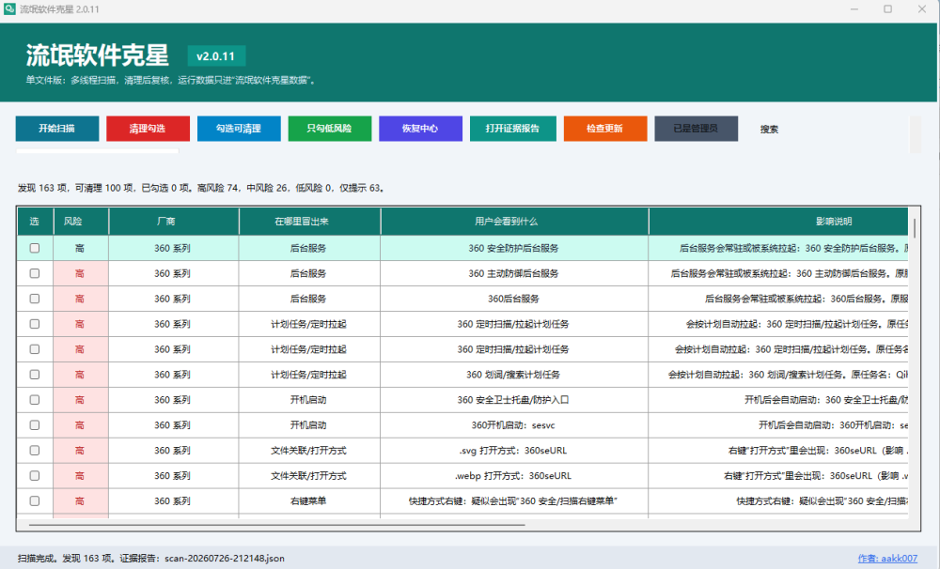Select cell 360 安全卫士托盘/防护入口
Viewport: 940px width, 569px height.
(514, 399)
